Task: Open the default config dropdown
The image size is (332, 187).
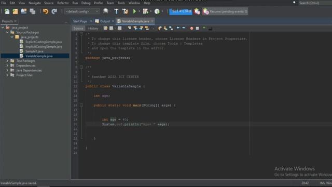Action: pyautogui.click(x=82, y=11)
